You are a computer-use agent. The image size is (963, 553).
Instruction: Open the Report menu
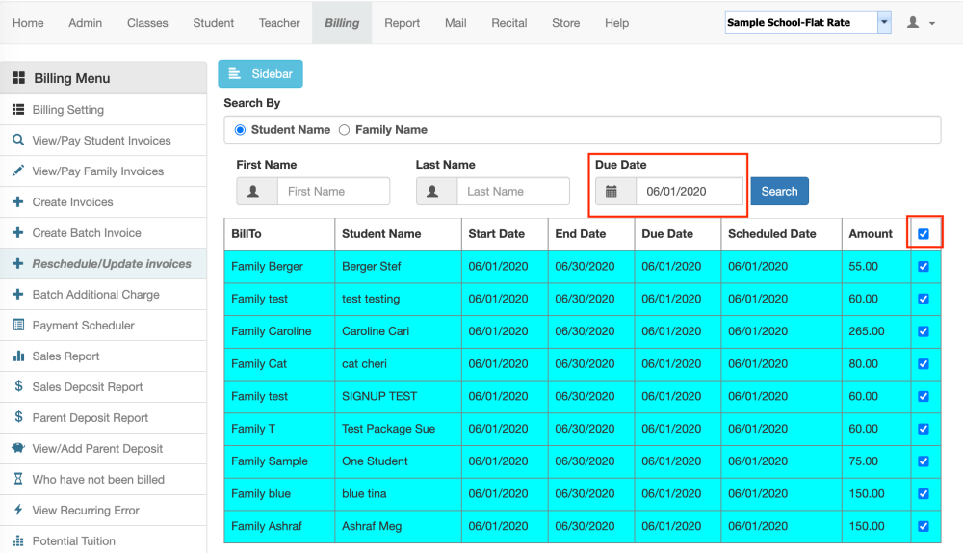(x=403, y=23)
